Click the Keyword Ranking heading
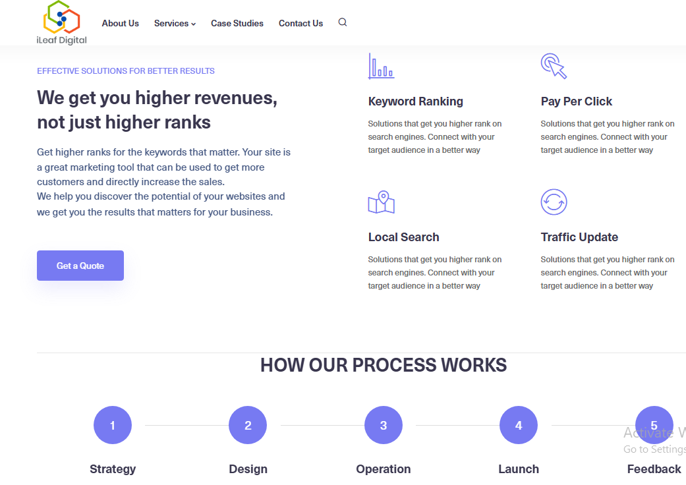686x485 pixels. 415,101
